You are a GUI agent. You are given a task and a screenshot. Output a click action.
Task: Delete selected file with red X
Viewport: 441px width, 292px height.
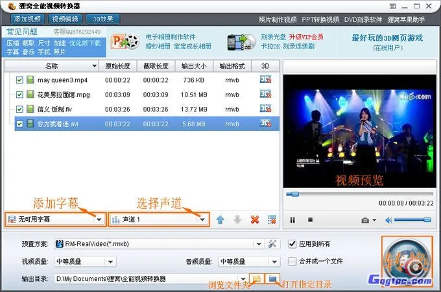[255, 219]
